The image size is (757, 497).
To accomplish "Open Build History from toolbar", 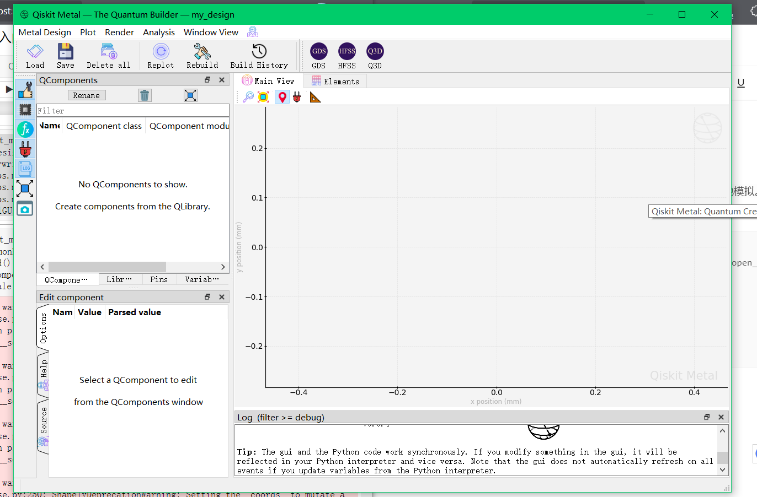I will [x=259, y=56].
